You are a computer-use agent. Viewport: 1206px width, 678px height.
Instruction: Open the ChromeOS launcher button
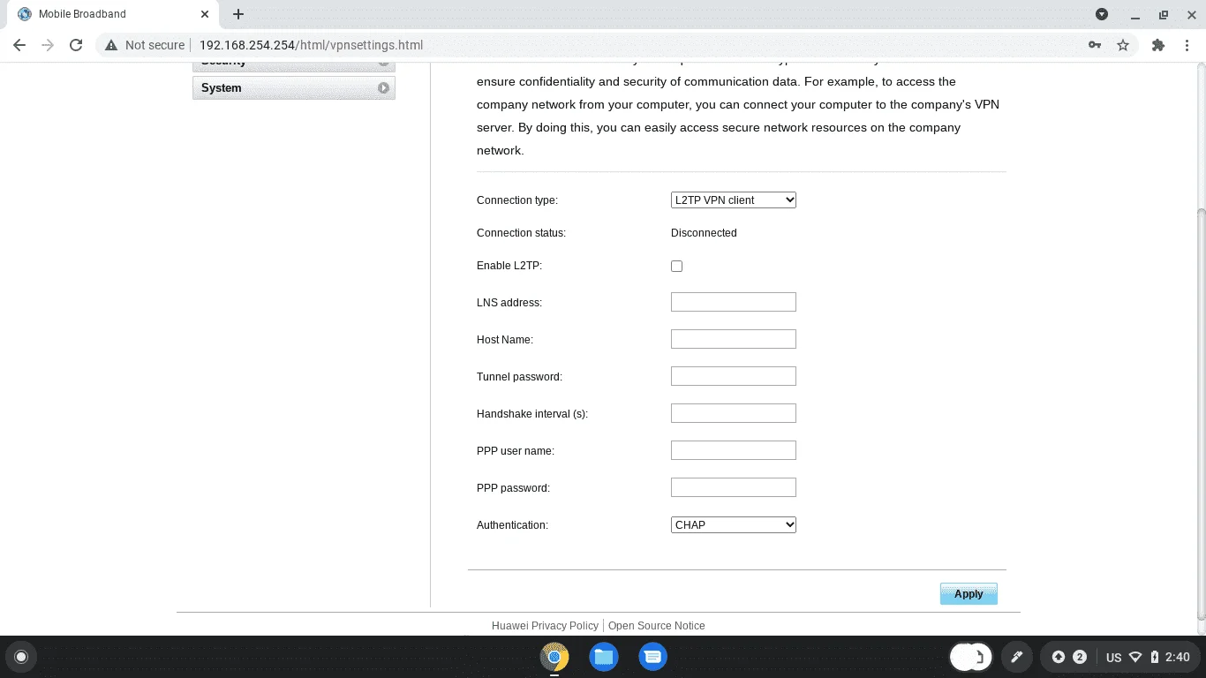21,657
